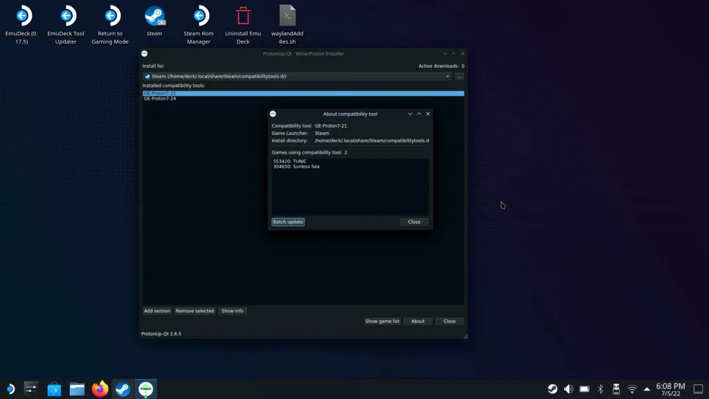Select the Uninstall Emu Deck trash icon
This screenshot has width=709, height=399.
pyautogui.click(x=243, y=25)
